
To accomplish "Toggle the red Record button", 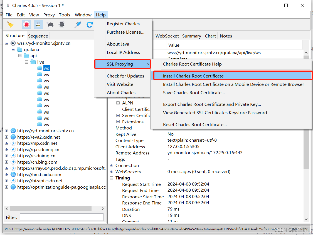I will pyautogui.click(x=26, y=24).
